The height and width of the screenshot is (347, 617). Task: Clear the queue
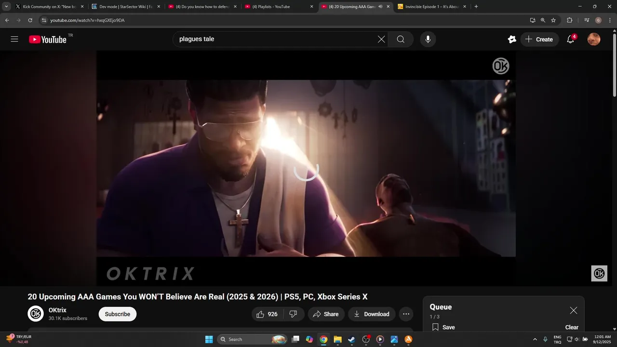point(572,327)
